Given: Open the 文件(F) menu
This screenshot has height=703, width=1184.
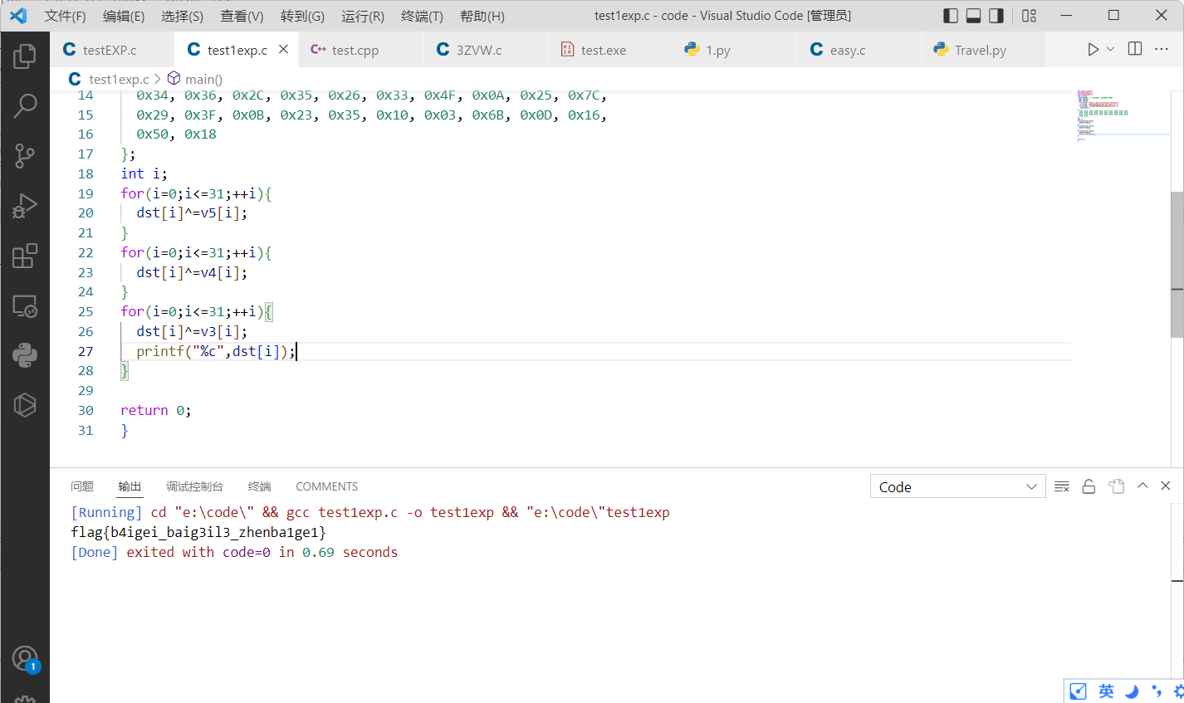Looking at the screenshot, I should click(x=65, y=16).
